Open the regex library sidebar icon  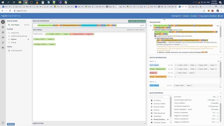3,27
